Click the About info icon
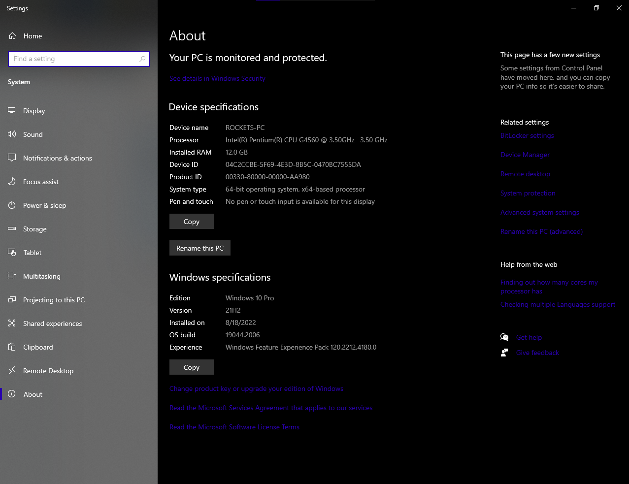The width and height of the screenshot is (629, 484). [x=12, y=394]
